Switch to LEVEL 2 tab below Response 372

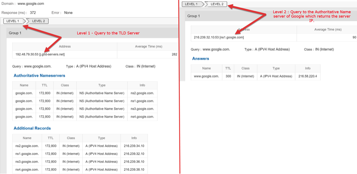pyautogui.click(x=38, y=21)
